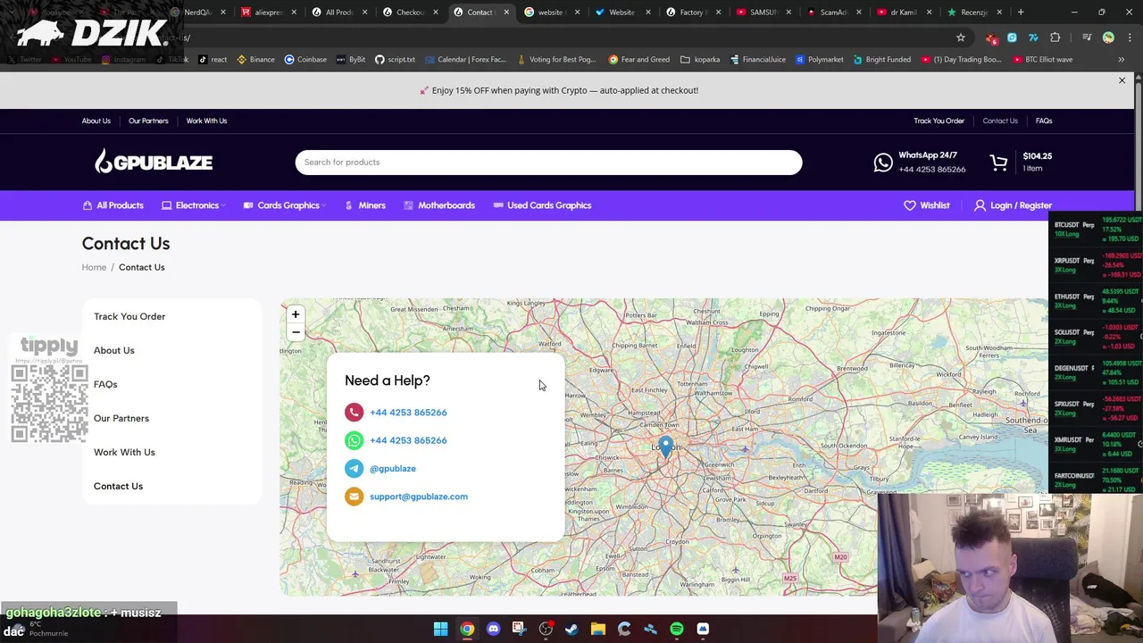The width and height of the screenshot is (1143, 643).
Task: Click the Wishlist heart icon
Action: pyautogui.click(x=909, y=205)
